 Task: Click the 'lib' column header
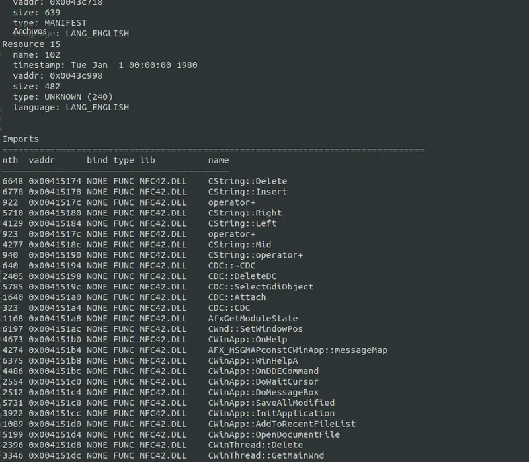tap(147, 160)
